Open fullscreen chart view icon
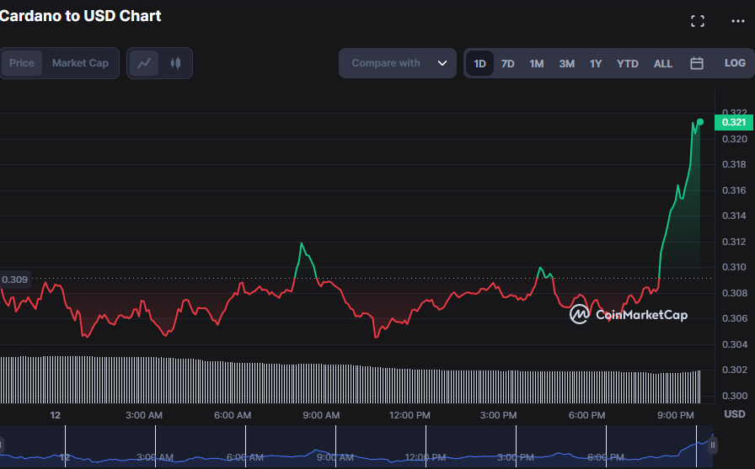The height and width of the screenshot is (469, 755). [x=697, y=21]
